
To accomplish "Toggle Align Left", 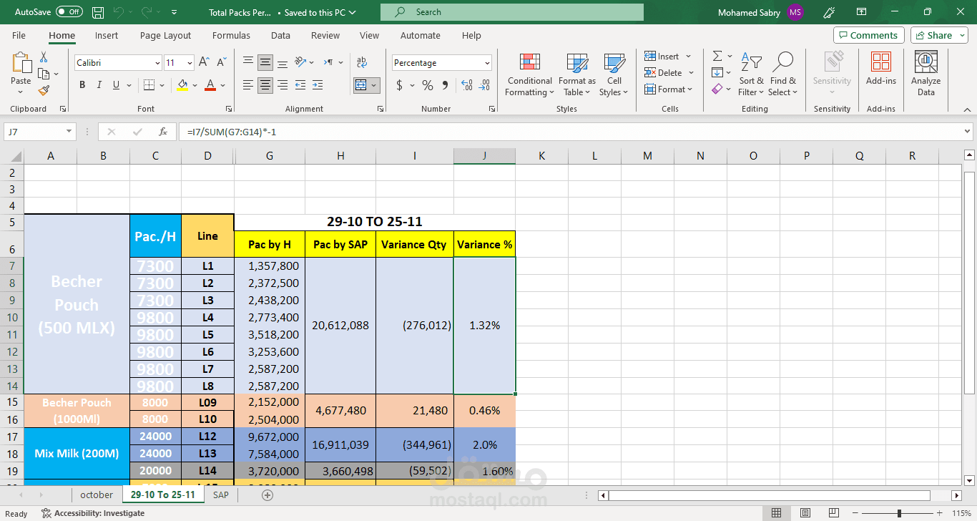I will [248, 85].
